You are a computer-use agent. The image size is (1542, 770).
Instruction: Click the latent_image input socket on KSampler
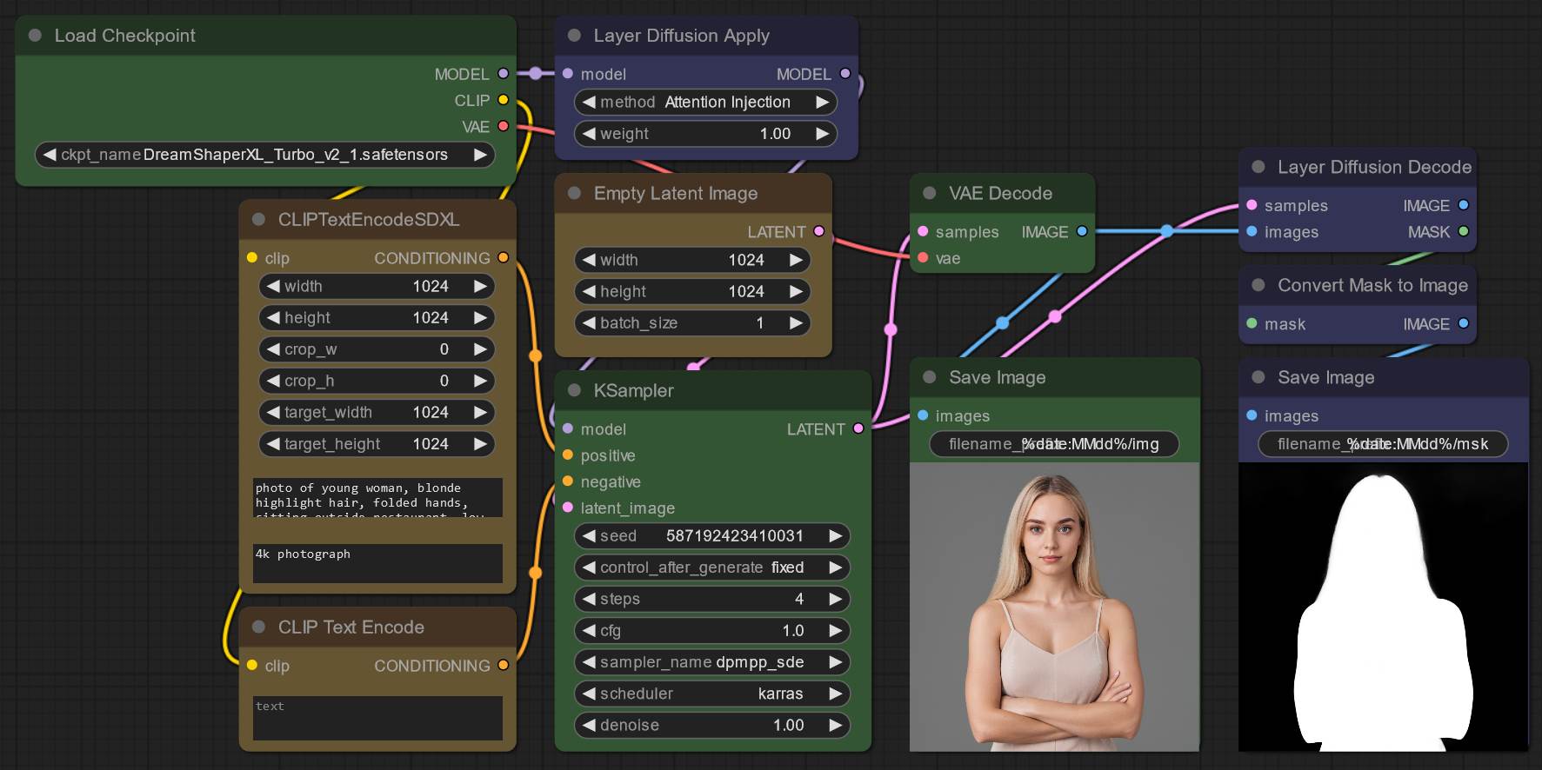(568, 507)
